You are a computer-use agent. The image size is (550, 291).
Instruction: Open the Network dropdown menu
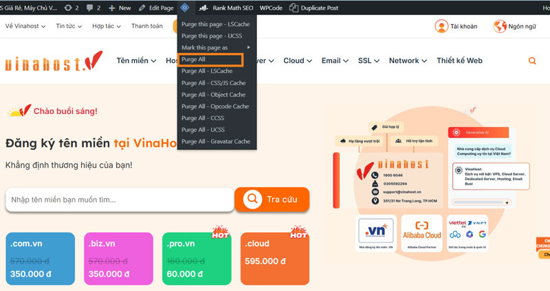[408, 61]
